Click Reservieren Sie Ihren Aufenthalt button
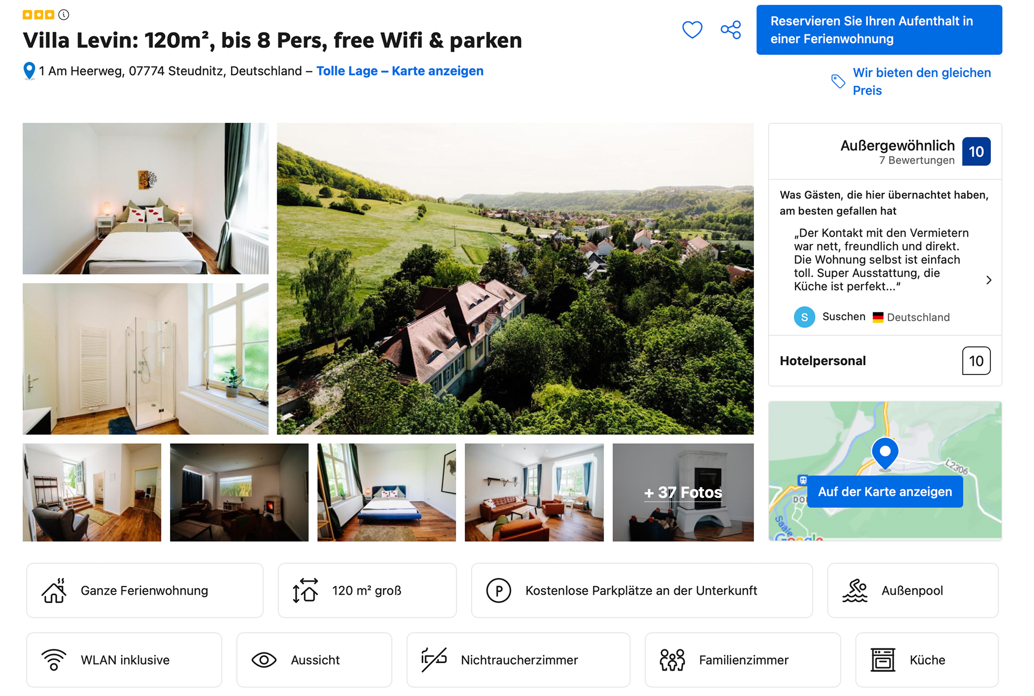The width and height of the screenshot is (1034, 696). 879,30
